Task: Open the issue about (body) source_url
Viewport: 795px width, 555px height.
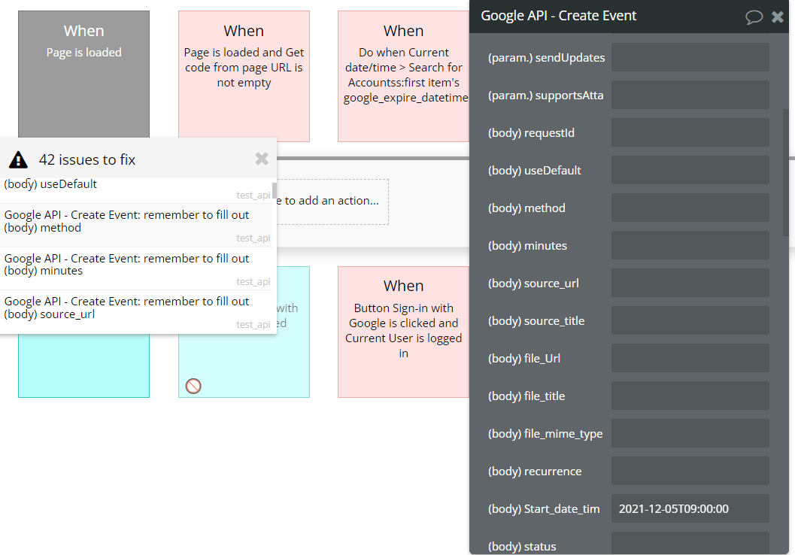Action: coord(136,311)
